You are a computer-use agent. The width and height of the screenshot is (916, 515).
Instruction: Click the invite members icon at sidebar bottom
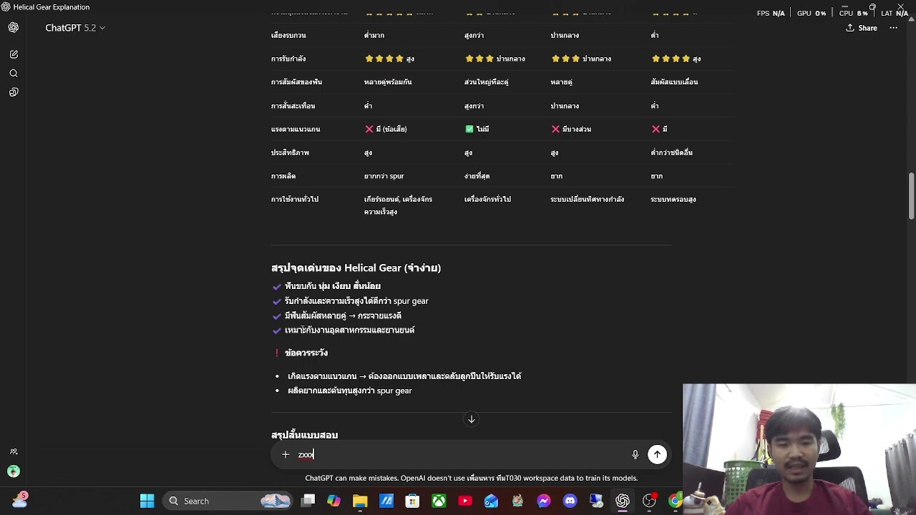point(14,452)
